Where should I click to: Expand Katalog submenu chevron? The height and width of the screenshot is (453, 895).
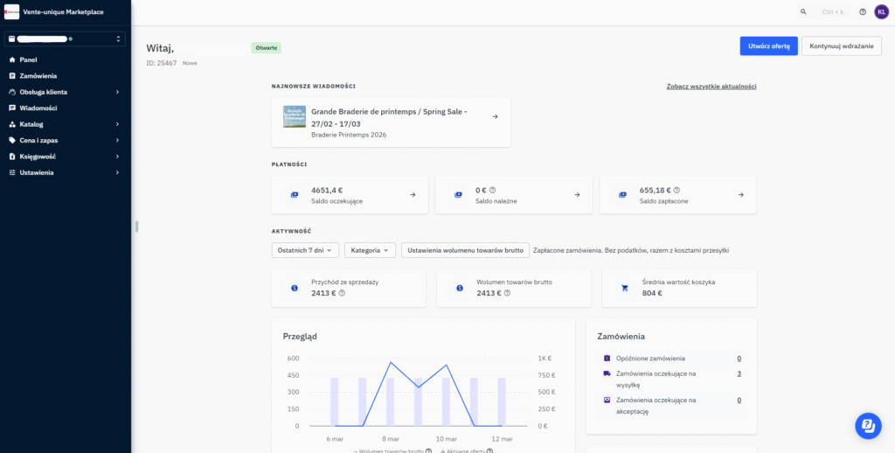pos(118,124)
